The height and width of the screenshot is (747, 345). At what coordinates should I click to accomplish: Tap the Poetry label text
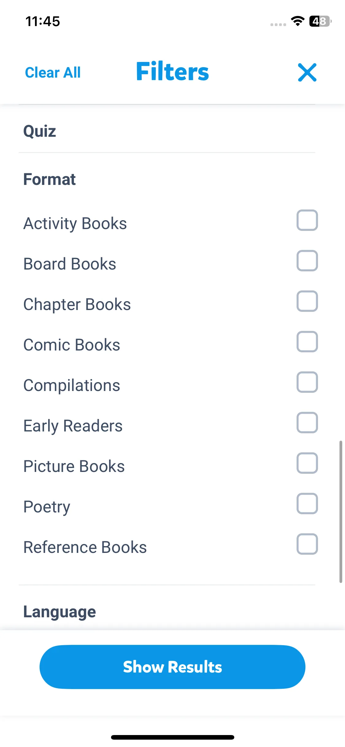tap(47, 507)
